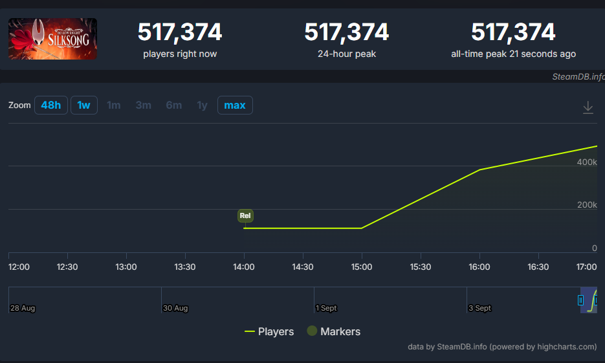Click the 13:30 axis label
605x363 pixels.
[x=185, y=267]
